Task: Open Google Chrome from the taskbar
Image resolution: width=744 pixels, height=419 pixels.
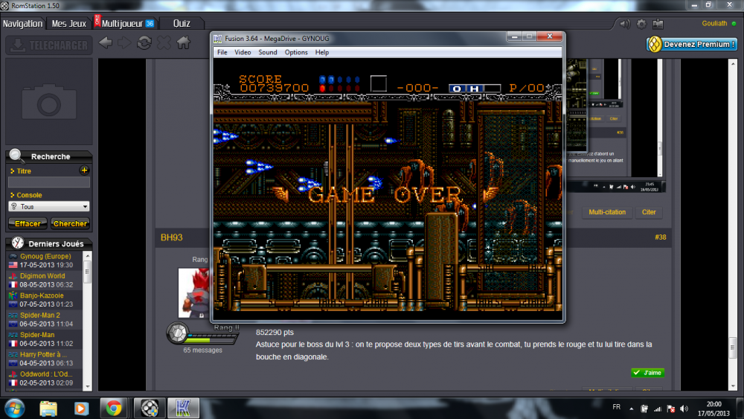Action: tap(114, 408)
